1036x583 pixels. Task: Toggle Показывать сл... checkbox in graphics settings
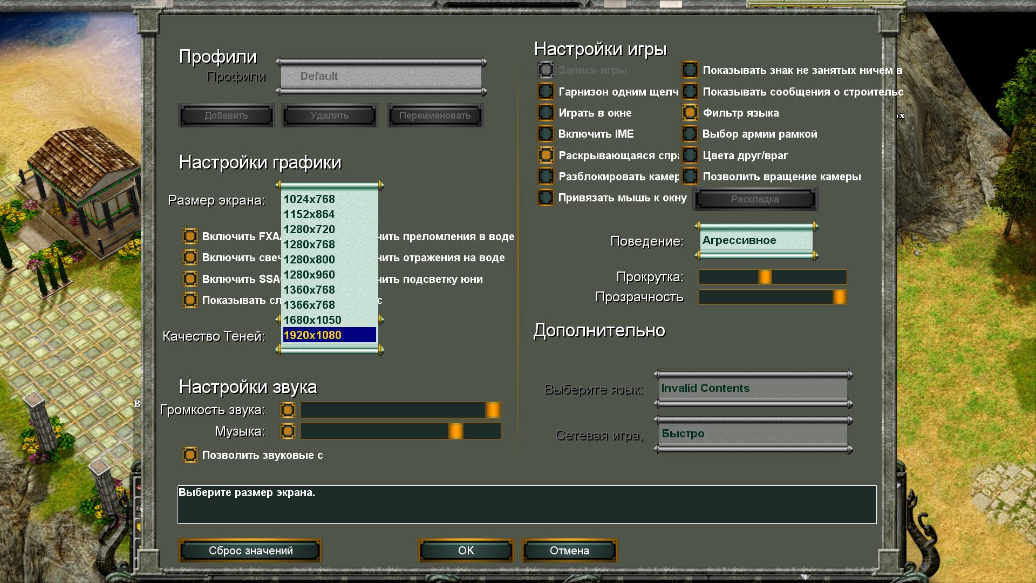(x=190, y=300)
